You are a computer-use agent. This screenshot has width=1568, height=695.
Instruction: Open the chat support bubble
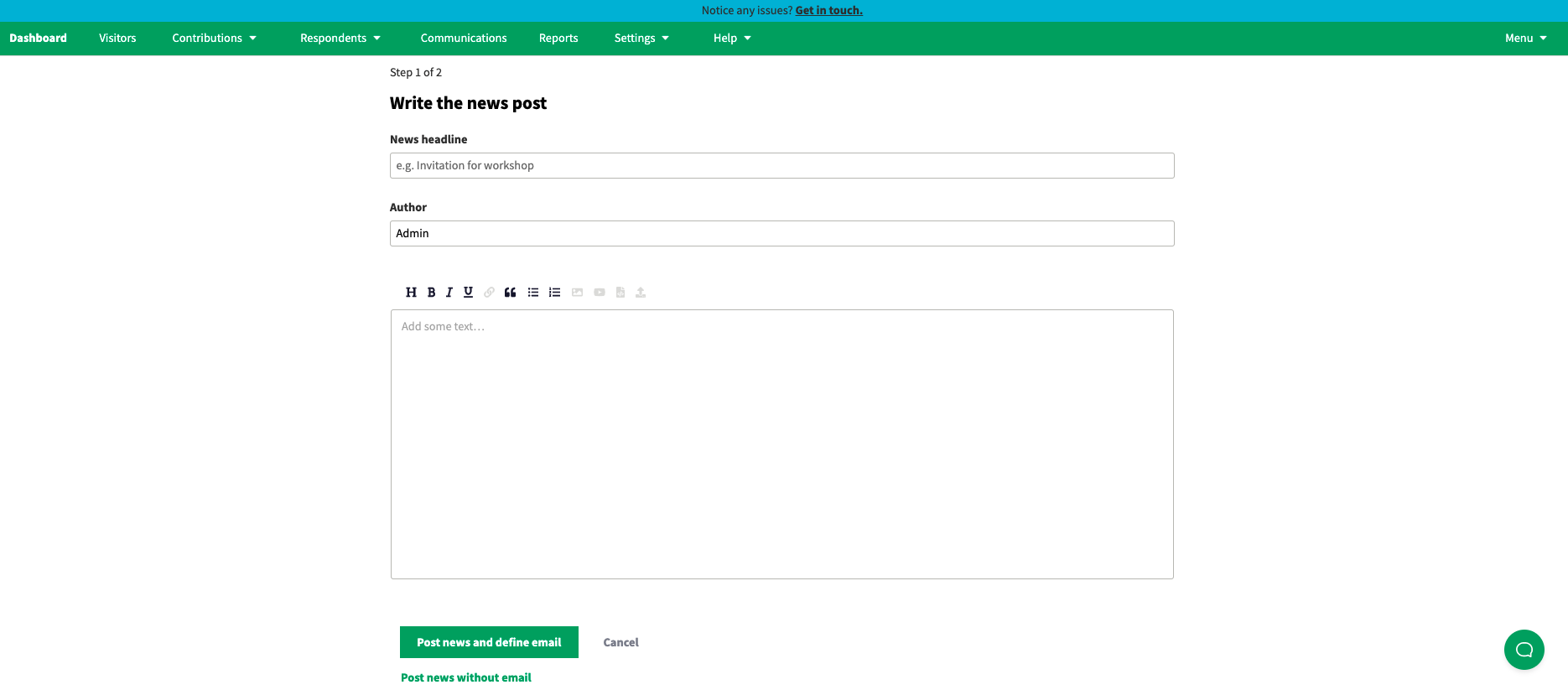(1524, 650)
